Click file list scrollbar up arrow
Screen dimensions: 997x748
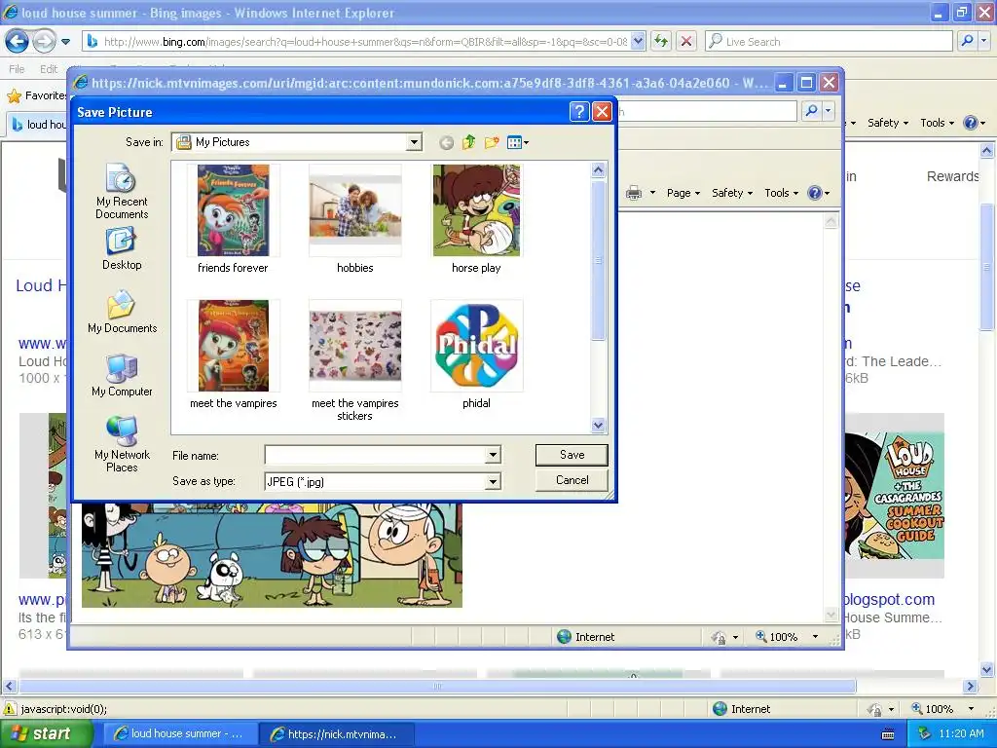(x=598, y=169)
